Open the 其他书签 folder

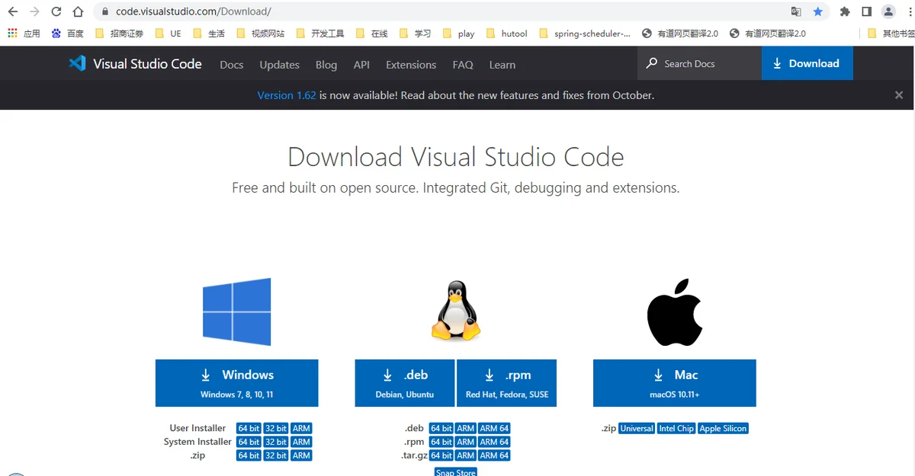tap(891, 34)
